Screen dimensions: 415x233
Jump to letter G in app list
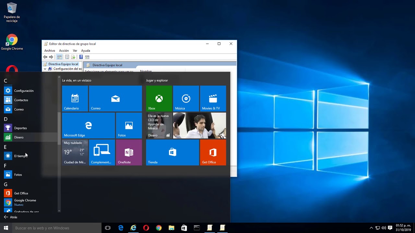(6, 184)
